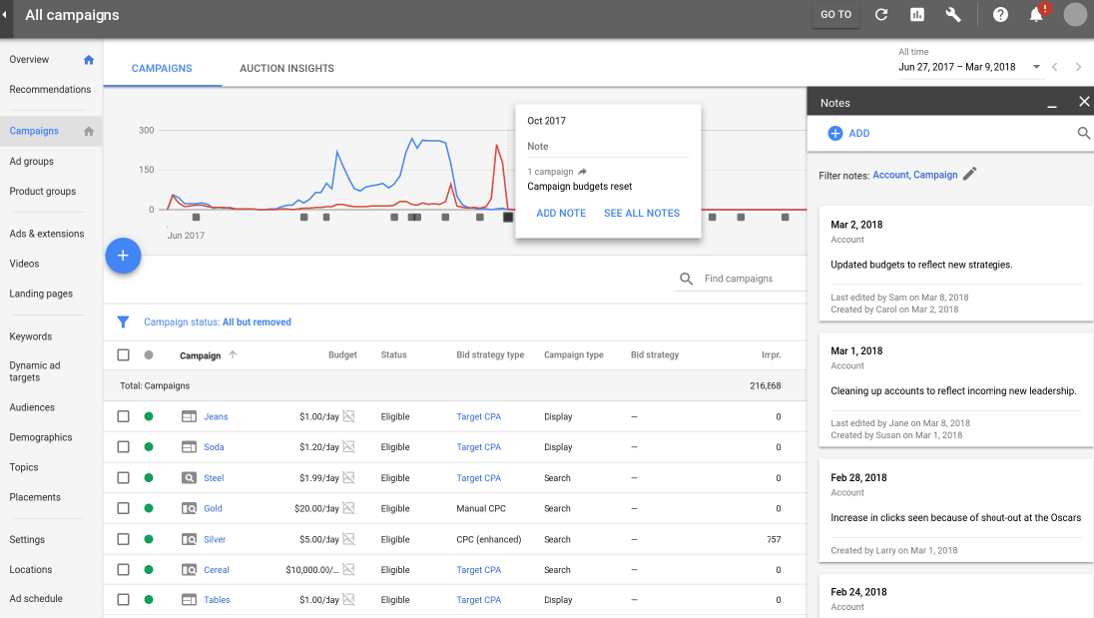Open the Cereal campaign link
Viewport: 1094px width, 618px height.
(217, 570)
